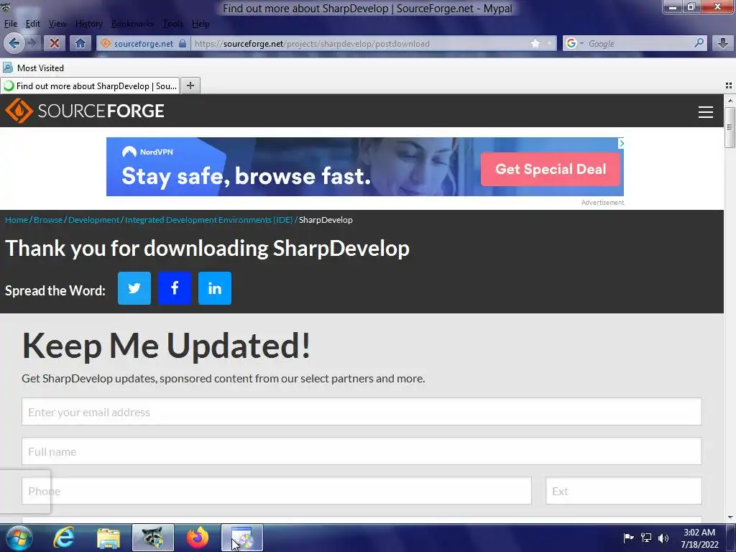Viewport: 736px width, 552px height.
Task: Close the NordVPN advertisement via AdChoices icon
Action: [621, 143]
